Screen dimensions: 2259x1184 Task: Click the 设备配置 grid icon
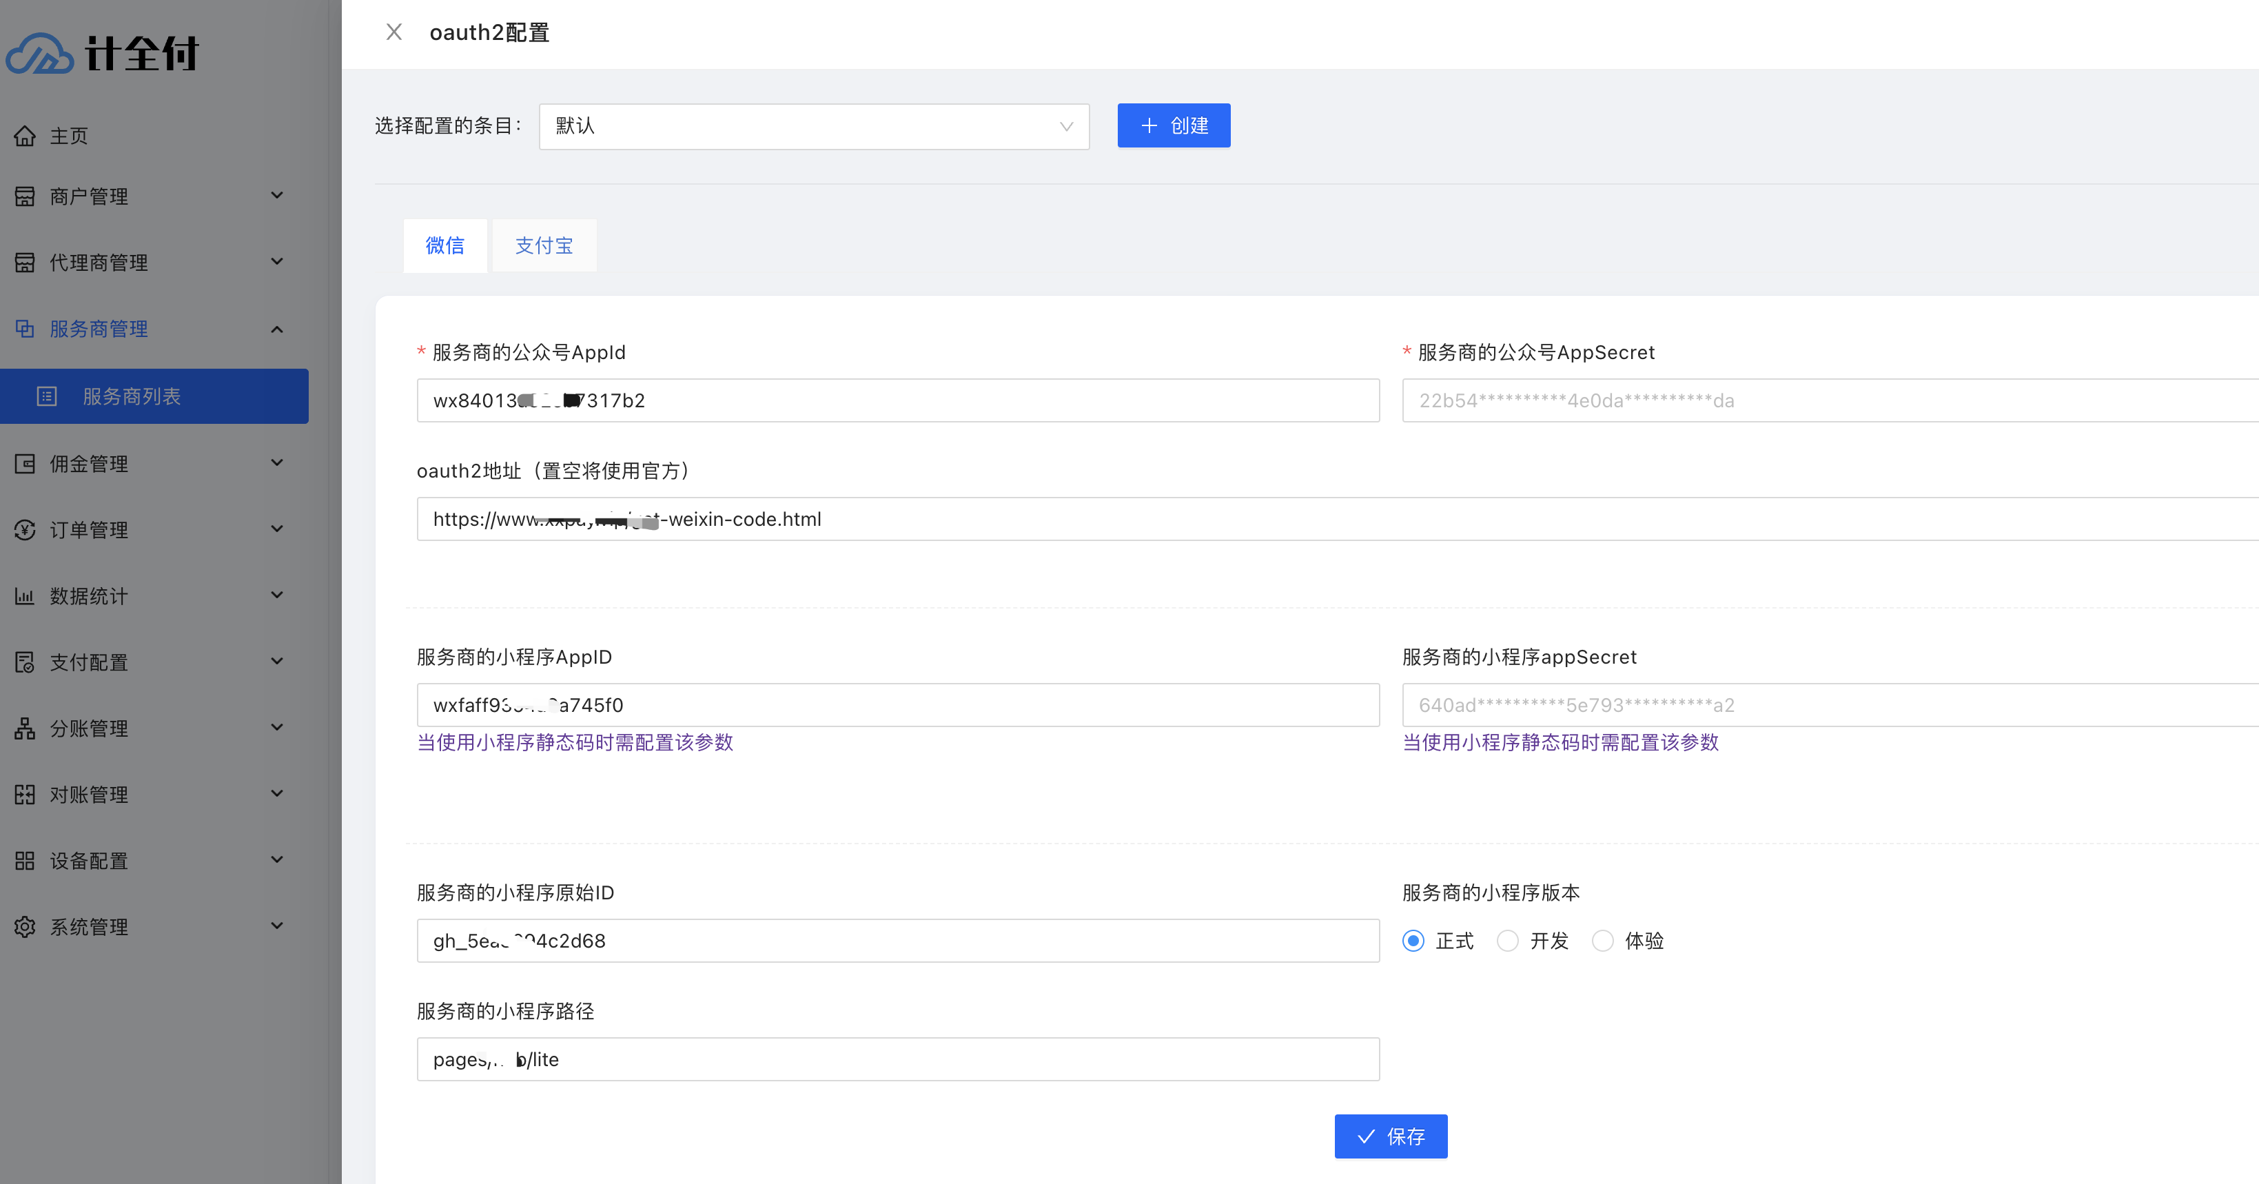click(x=25, y=860)
